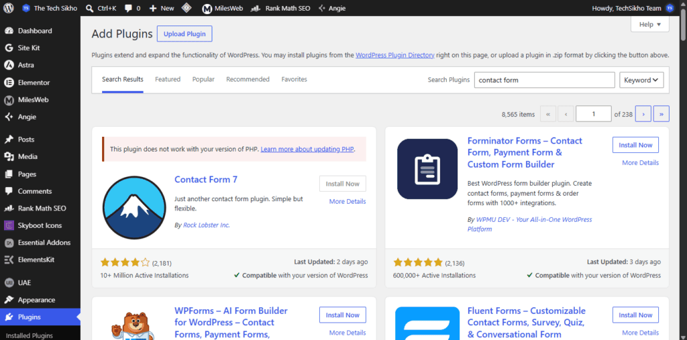Open The Tech Sikho site icon
Viewport: 687px width, 340px height.
click(x=26, y=8)
